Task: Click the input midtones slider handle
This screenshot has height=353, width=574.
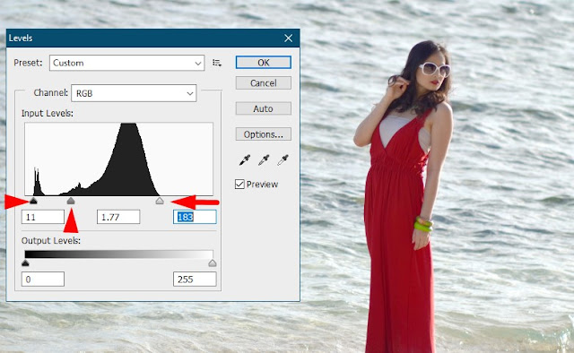Action: tap(71, 201)
